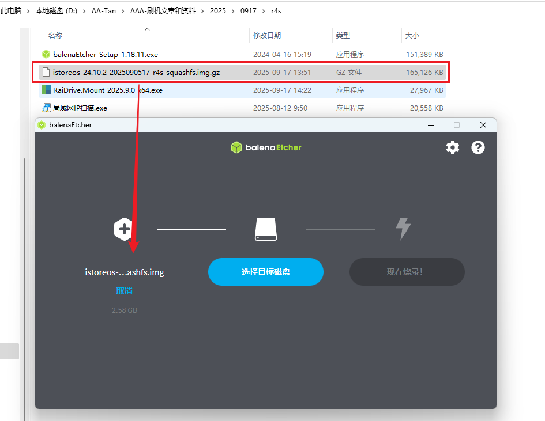
Task: Click the balenaEtcher logo in the header
Action: (266, 147)
